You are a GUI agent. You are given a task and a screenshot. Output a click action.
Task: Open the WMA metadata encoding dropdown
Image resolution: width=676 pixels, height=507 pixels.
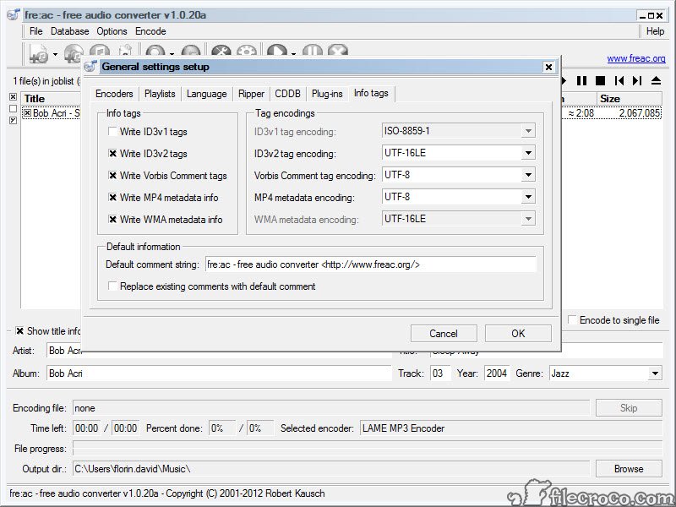click(528, 219)
